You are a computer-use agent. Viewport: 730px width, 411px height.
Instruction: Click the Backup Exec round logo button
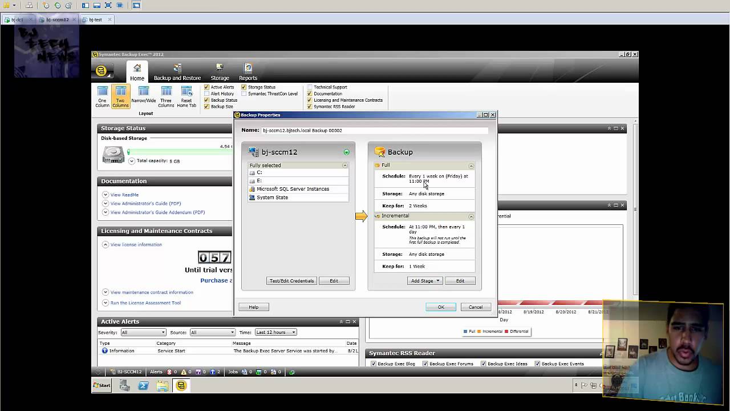tap(101, 71)
